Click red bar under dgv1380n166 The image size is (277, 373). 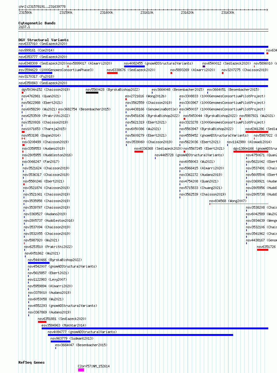[x=251, y=152]
